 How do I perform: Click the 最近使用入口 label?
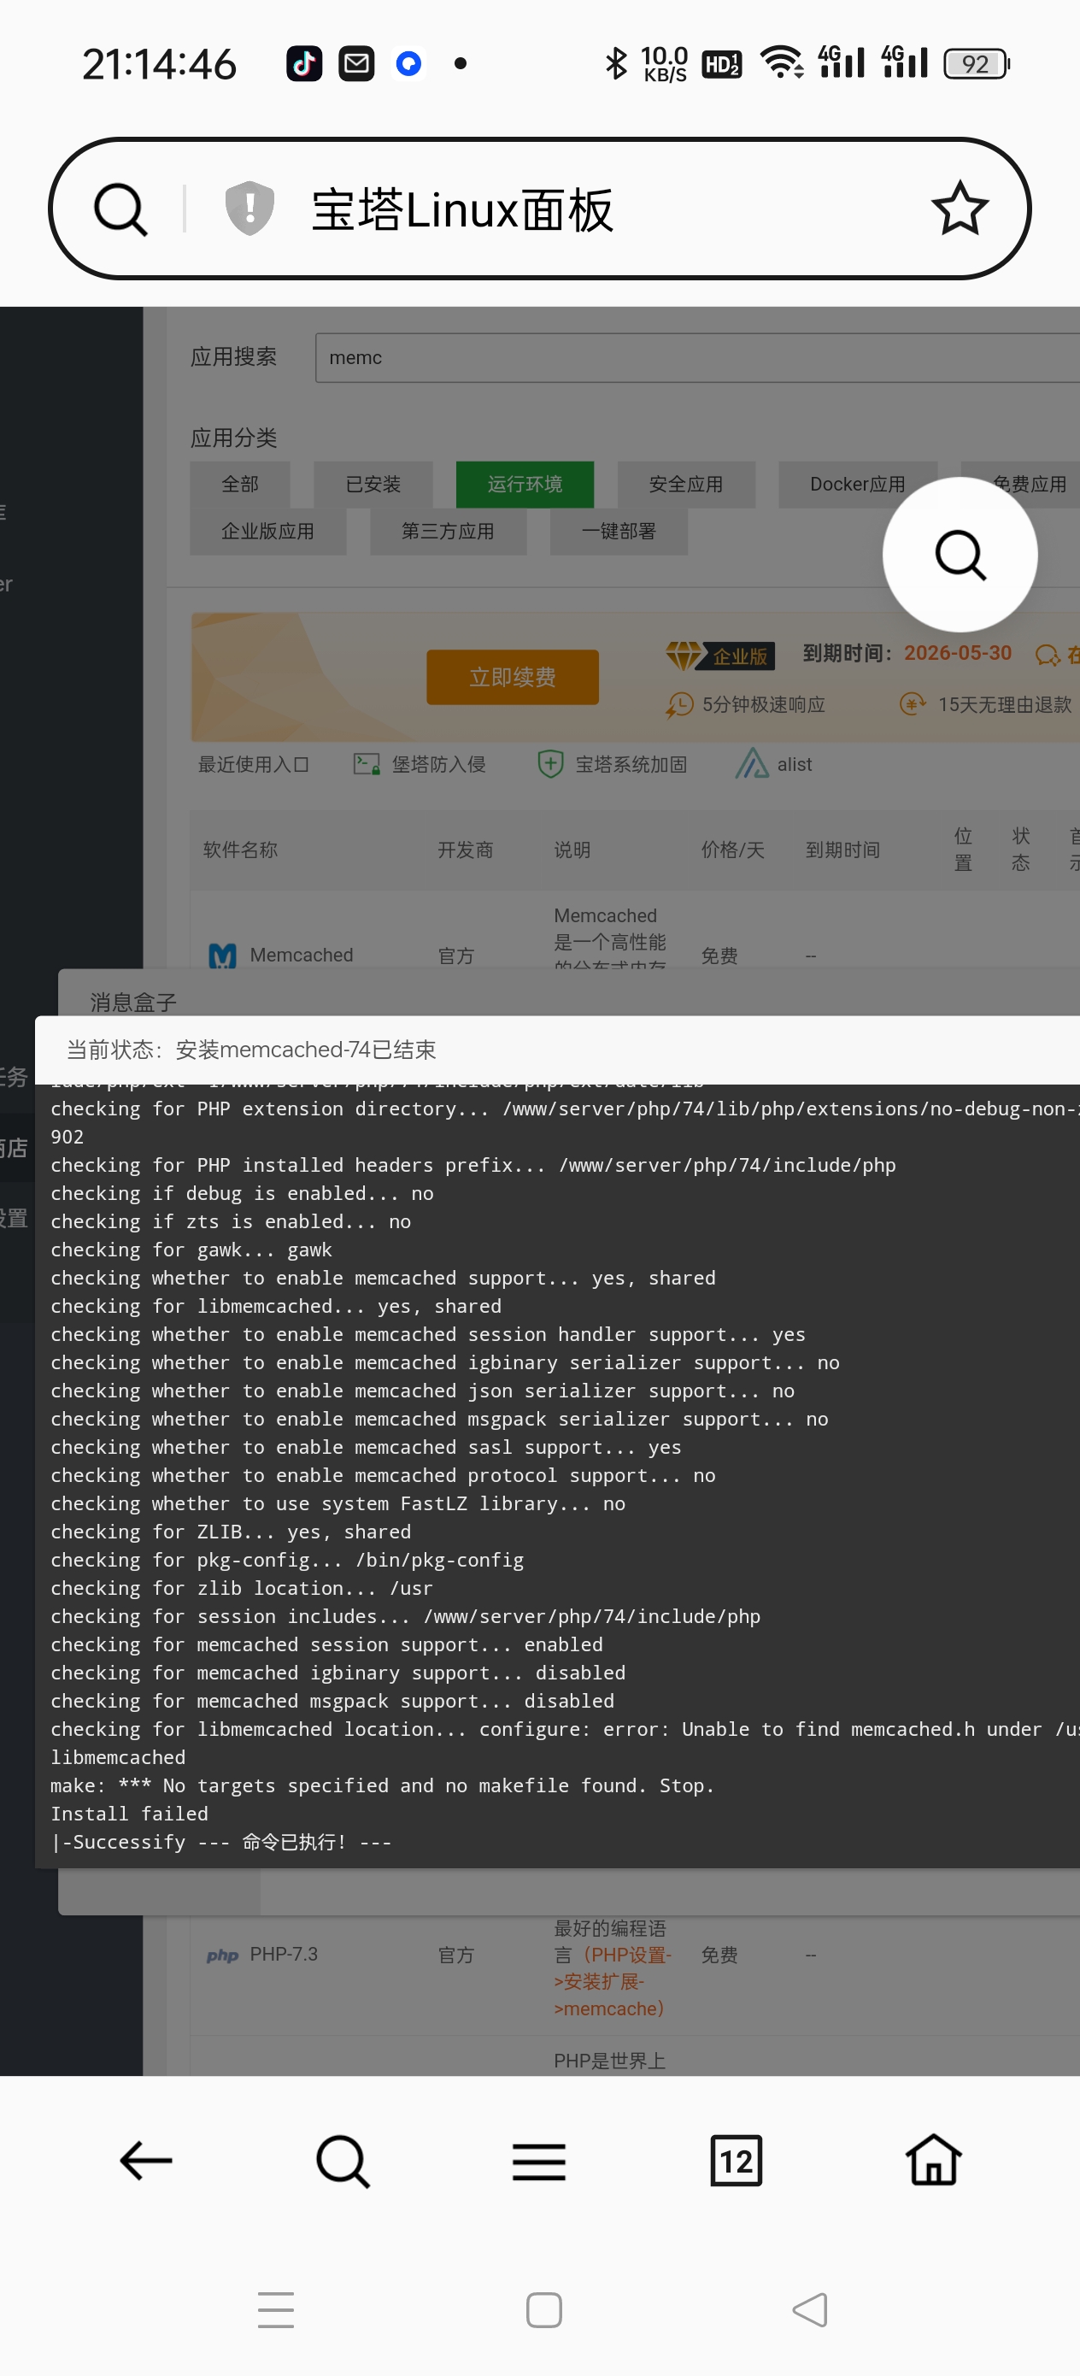coord(254,764)
